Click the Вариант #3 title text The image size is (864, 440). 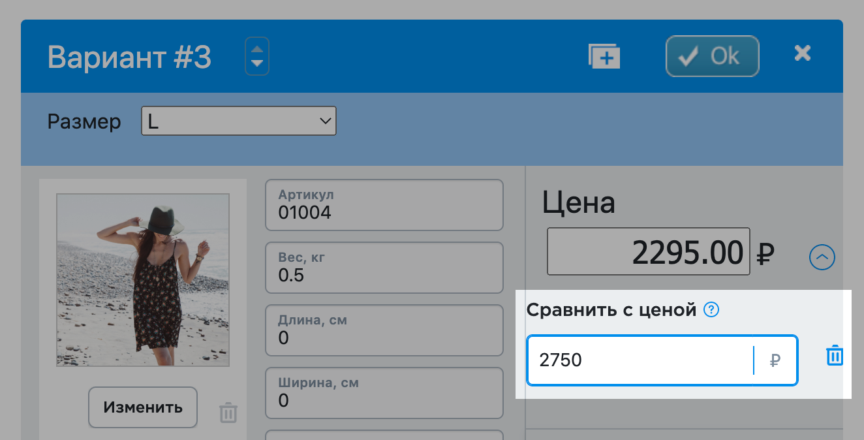coord(130,57)
